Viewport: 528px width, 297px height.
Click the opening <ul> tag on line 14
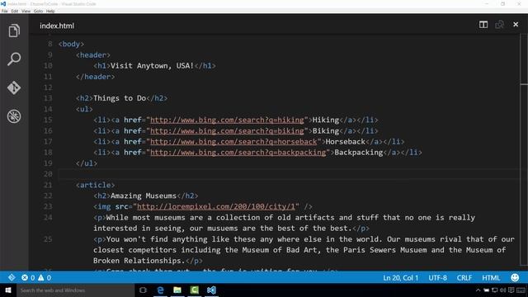click(x=84, y=109)
